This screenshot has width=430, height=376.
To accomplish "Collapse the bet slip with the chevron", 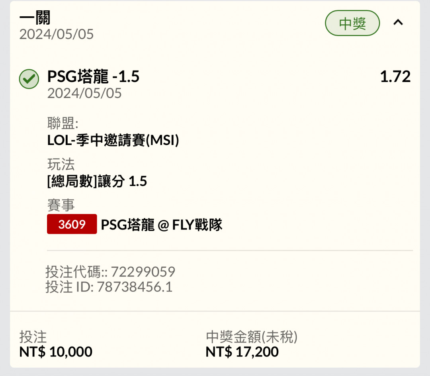I will [x=398, y=22].
